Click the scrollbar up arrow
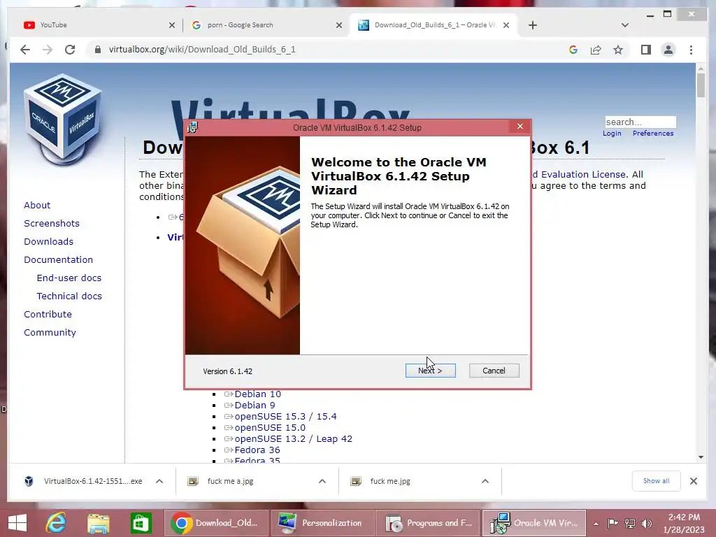 [701, 69]
